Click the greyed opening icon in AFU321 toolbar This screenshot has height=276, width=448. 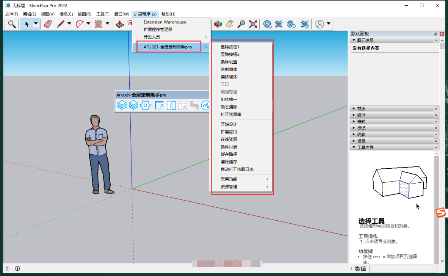(183, 105)
